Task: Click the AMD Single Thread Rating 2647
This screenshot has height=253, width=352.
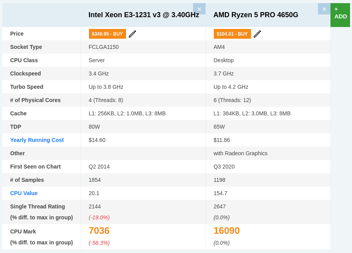Action: click(220, 206)
